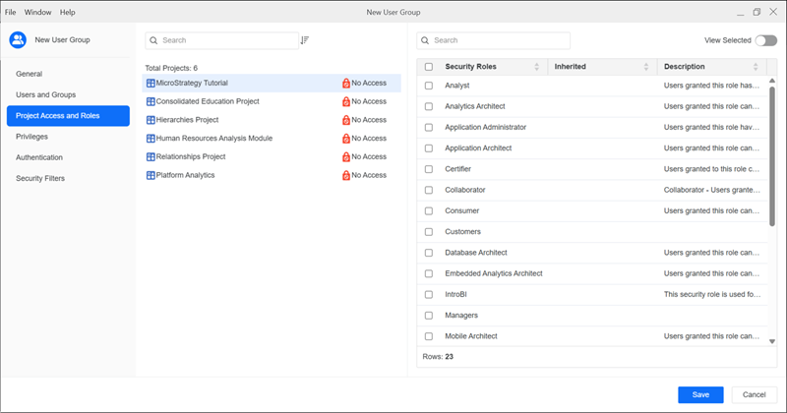Click the lock icon for Hierarchies Project
Screen dimensions: 787x413
click(345, 120)
